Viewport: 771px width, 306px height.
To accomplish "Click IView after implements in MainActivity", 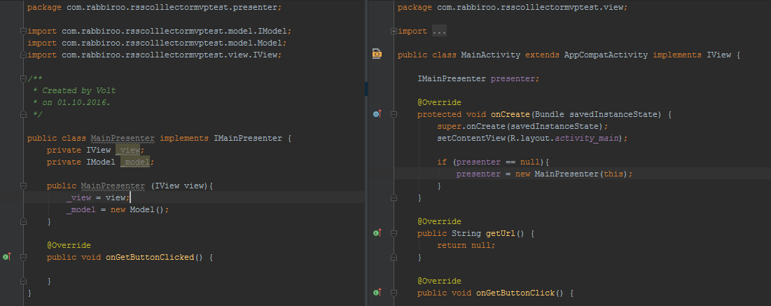I will click(x=719, y=55).
